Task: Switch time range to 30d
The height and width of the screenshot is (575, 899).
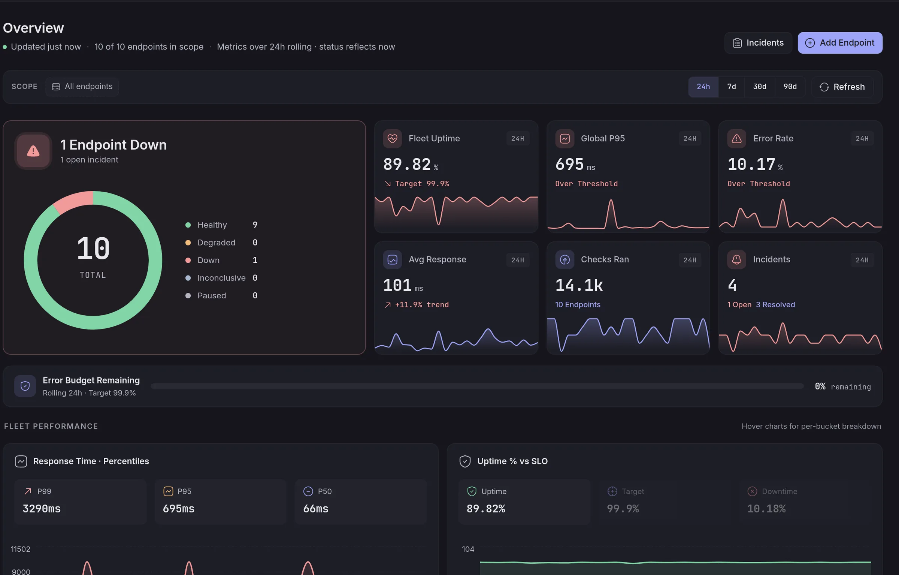Action: tap(759, 87)
